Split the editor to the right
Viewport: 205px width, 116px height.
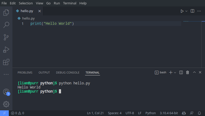coord(192,11)
